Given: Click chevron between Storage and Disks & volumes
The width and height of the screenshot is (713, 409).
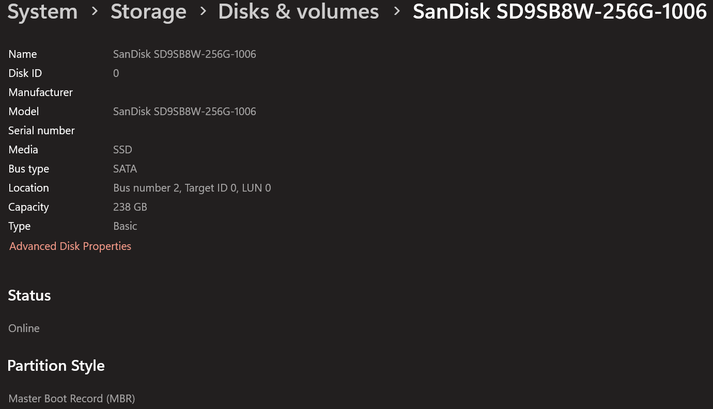Looking at the screenshot, I should coord(203,11).
